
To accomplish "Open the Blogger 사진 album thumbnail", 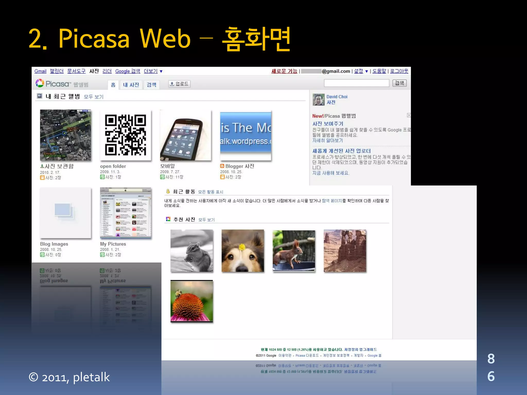I will point(245,136).
